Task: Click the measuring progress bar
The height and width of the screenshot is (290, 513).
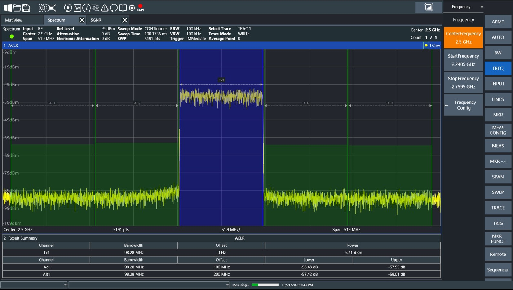Action: [265, 285]
